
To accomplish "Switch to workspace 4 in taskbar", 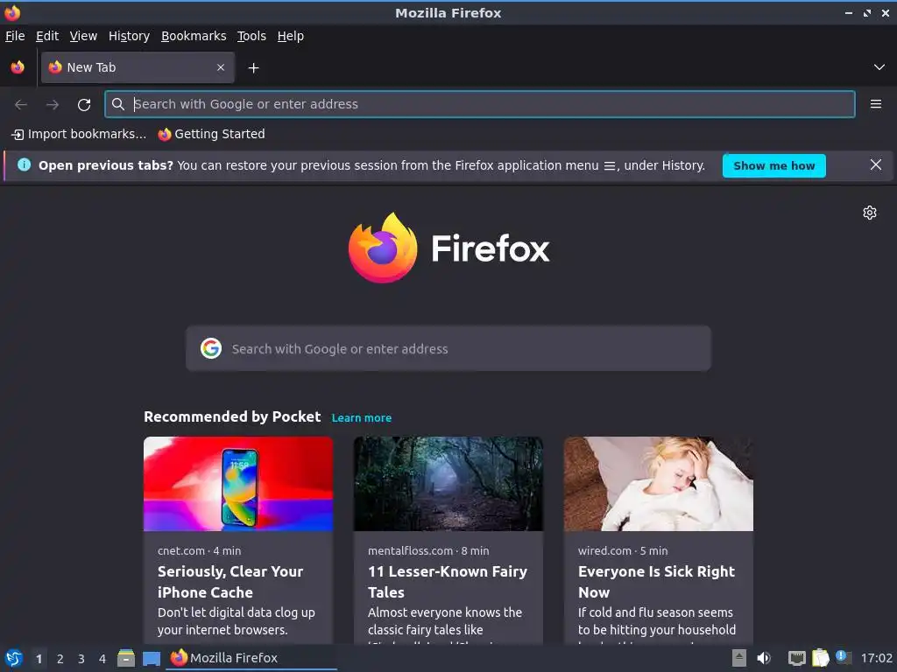I will pyautogui.click(x=102, y=659).
